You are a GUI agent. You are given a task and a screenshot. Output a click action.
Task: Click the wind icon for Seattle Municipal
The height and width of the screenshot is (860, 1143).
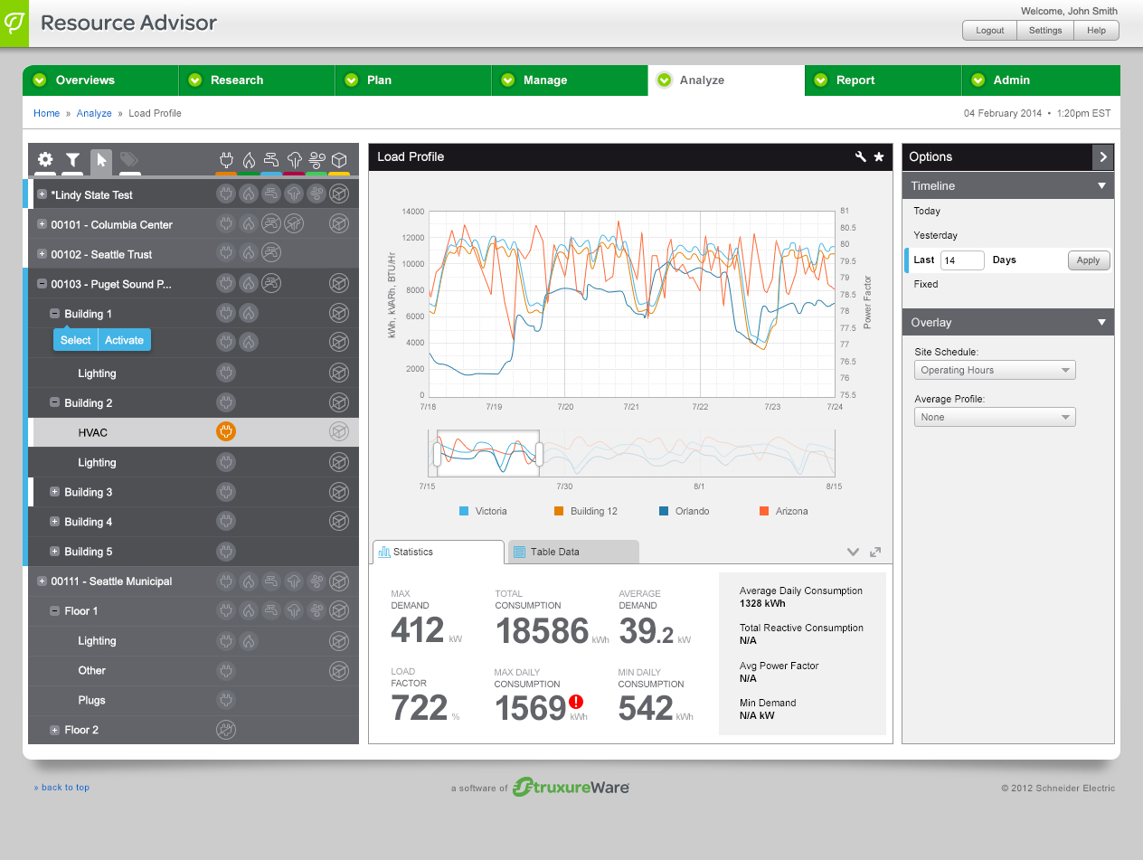point(316,581)
